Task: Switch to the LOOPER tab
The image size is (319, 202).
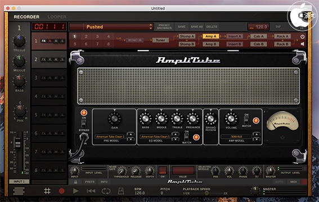Action: click(x=57, y=17)
